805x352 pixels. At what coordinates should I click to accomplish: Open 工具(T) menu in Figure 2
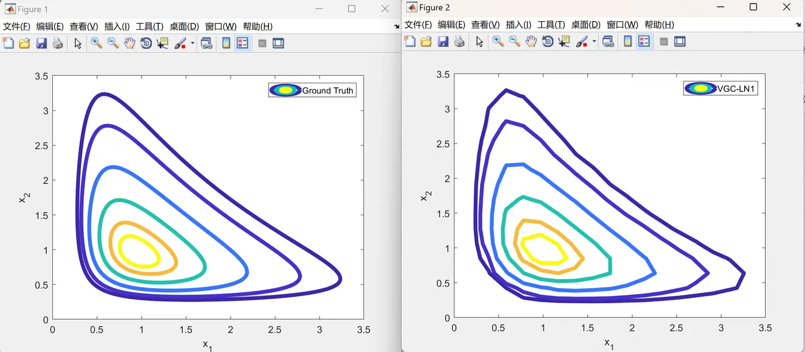point(551,25)
